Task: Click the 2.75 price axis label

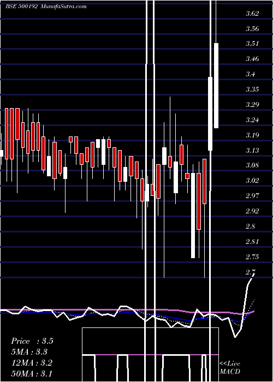Action: click(252, 257)
